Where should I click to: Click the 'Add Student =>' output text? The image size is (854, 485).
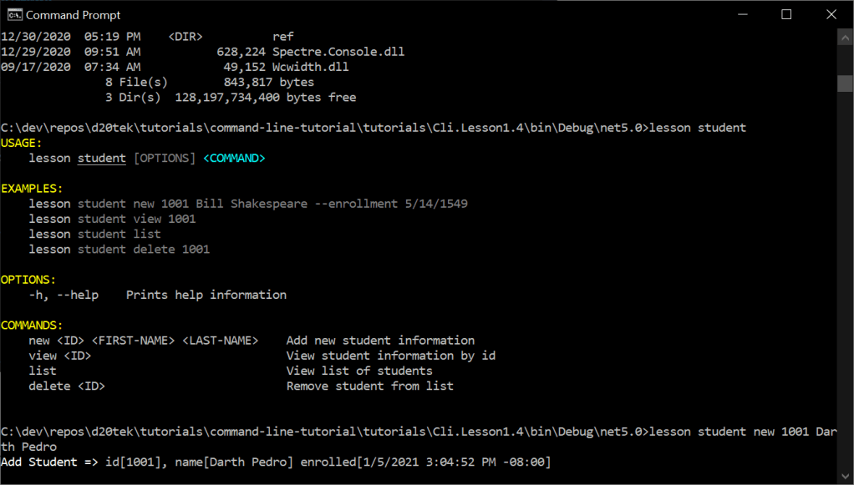coord(49,462)
